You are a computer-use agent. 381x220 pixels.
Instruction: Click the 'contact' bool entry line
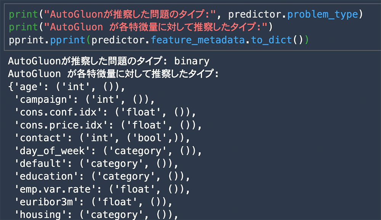tap(102, 138)
